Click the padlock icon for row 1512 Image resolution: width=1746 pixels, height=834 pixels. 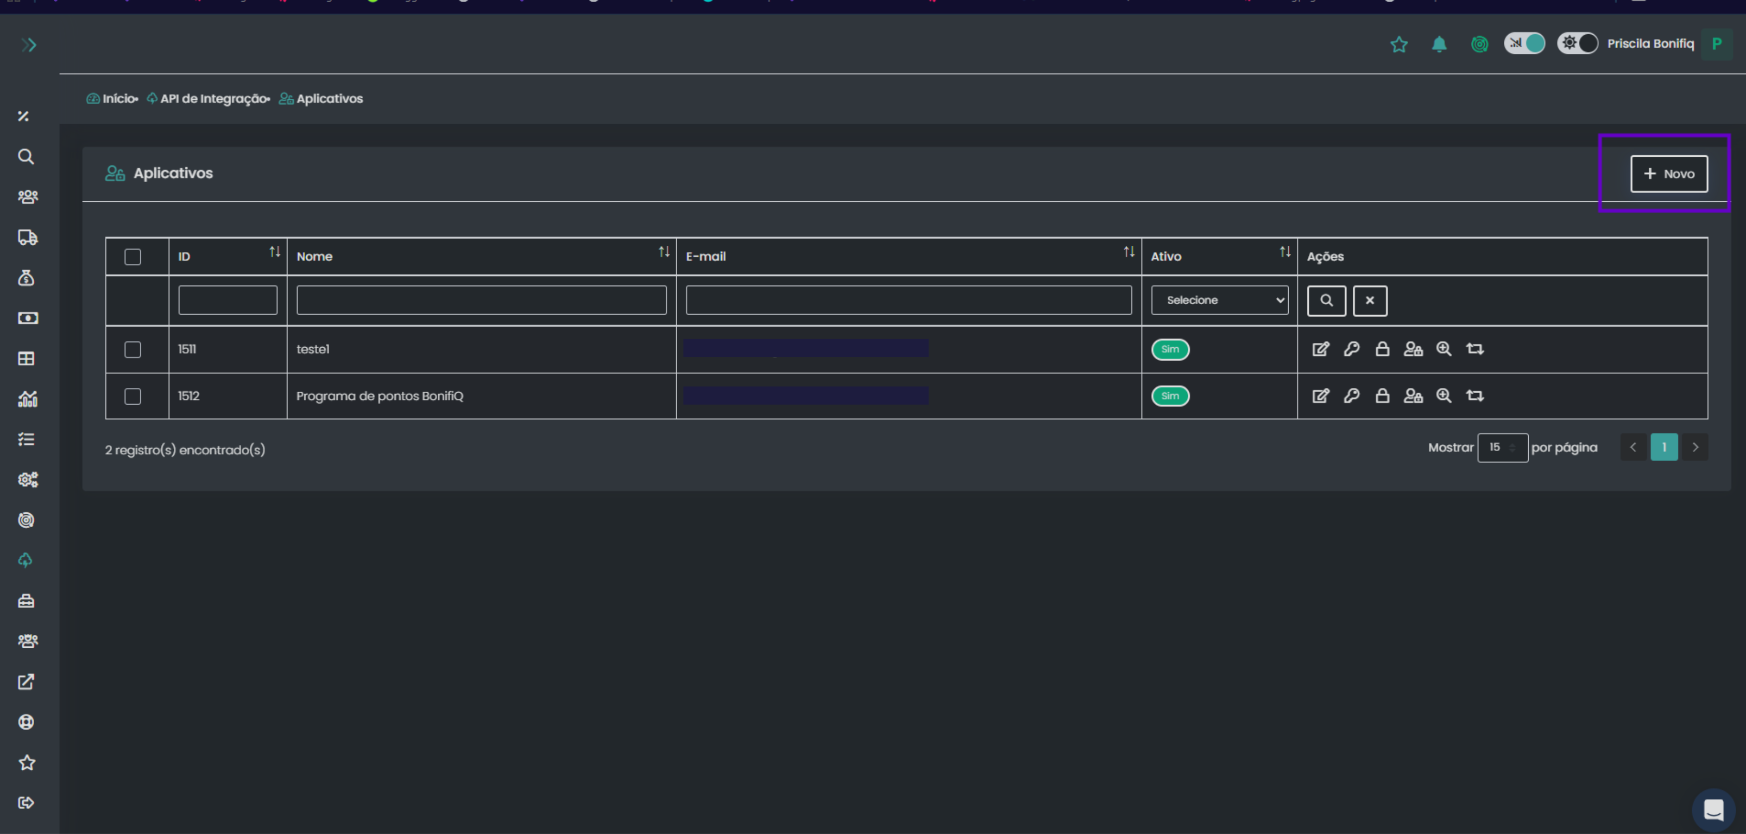click(x=1382, y=396)
